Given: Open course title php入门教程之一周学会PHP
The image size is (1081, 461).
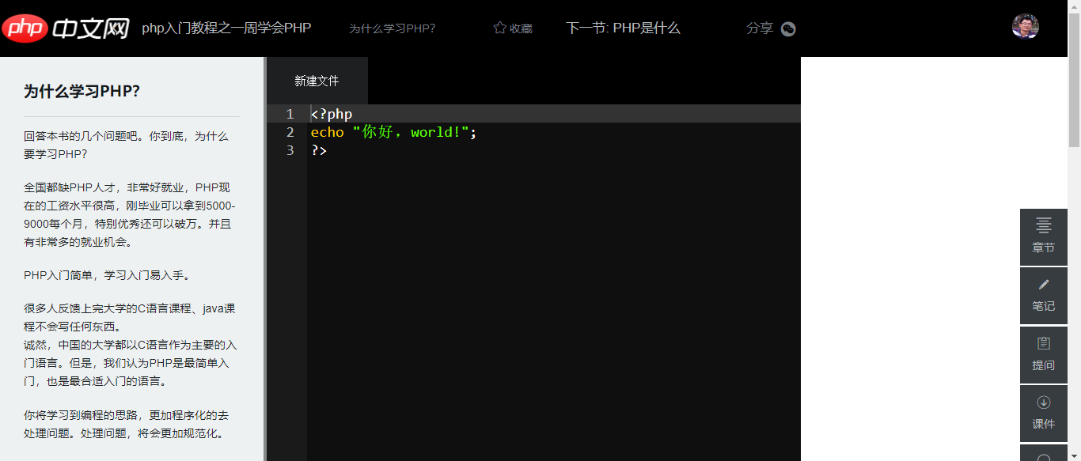Looking at the screenshot, I should [x=226, y=28].
